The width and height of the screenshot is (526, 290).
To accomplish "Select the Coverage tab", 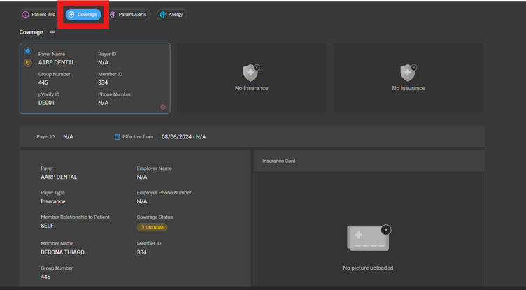I will 83,14.
